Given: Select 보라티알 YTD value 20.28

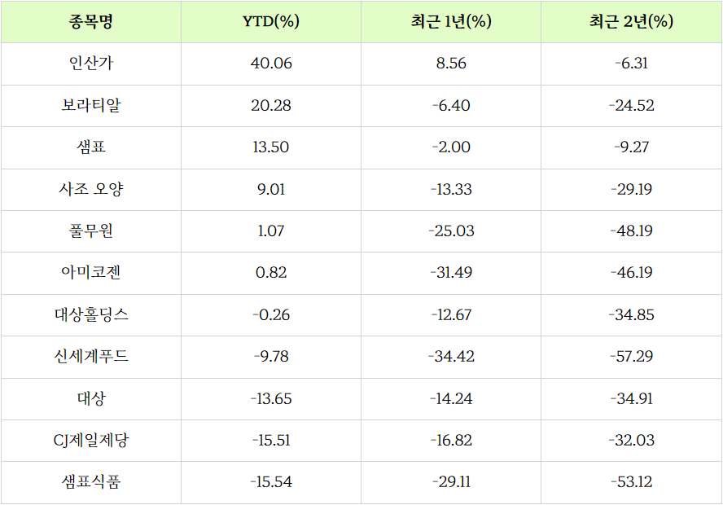Looking at the screenshot, I should 271,106.
